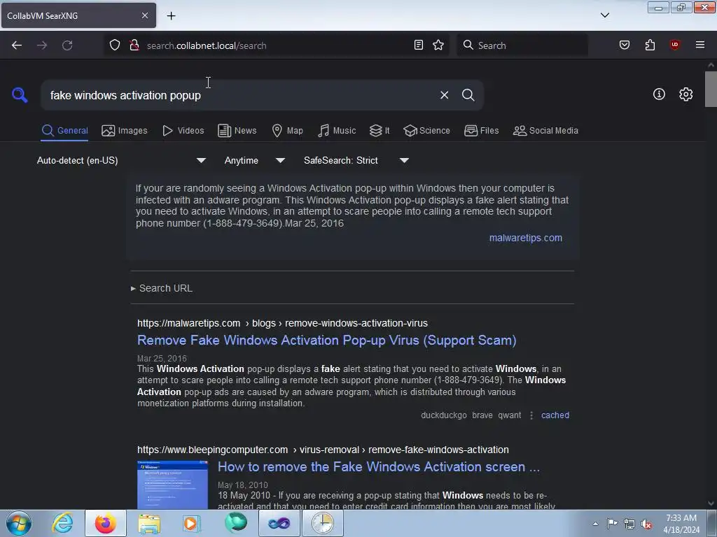Switch to the Social Media tab
The image size is (717, 537).
click(545, 131)
